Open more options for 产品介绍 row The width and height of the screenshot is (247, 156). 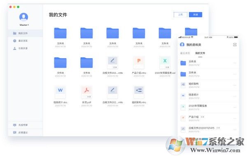pos(235,119)
